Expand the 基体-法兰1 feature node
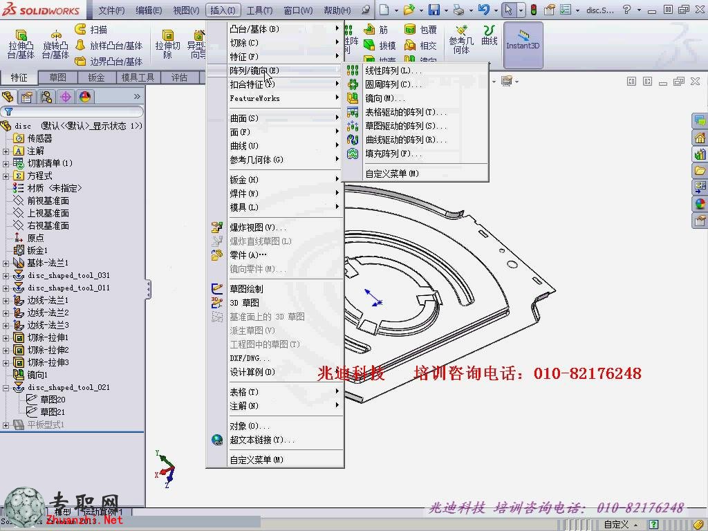The width and height of the screenshot is (708, 531). (6, 263)
